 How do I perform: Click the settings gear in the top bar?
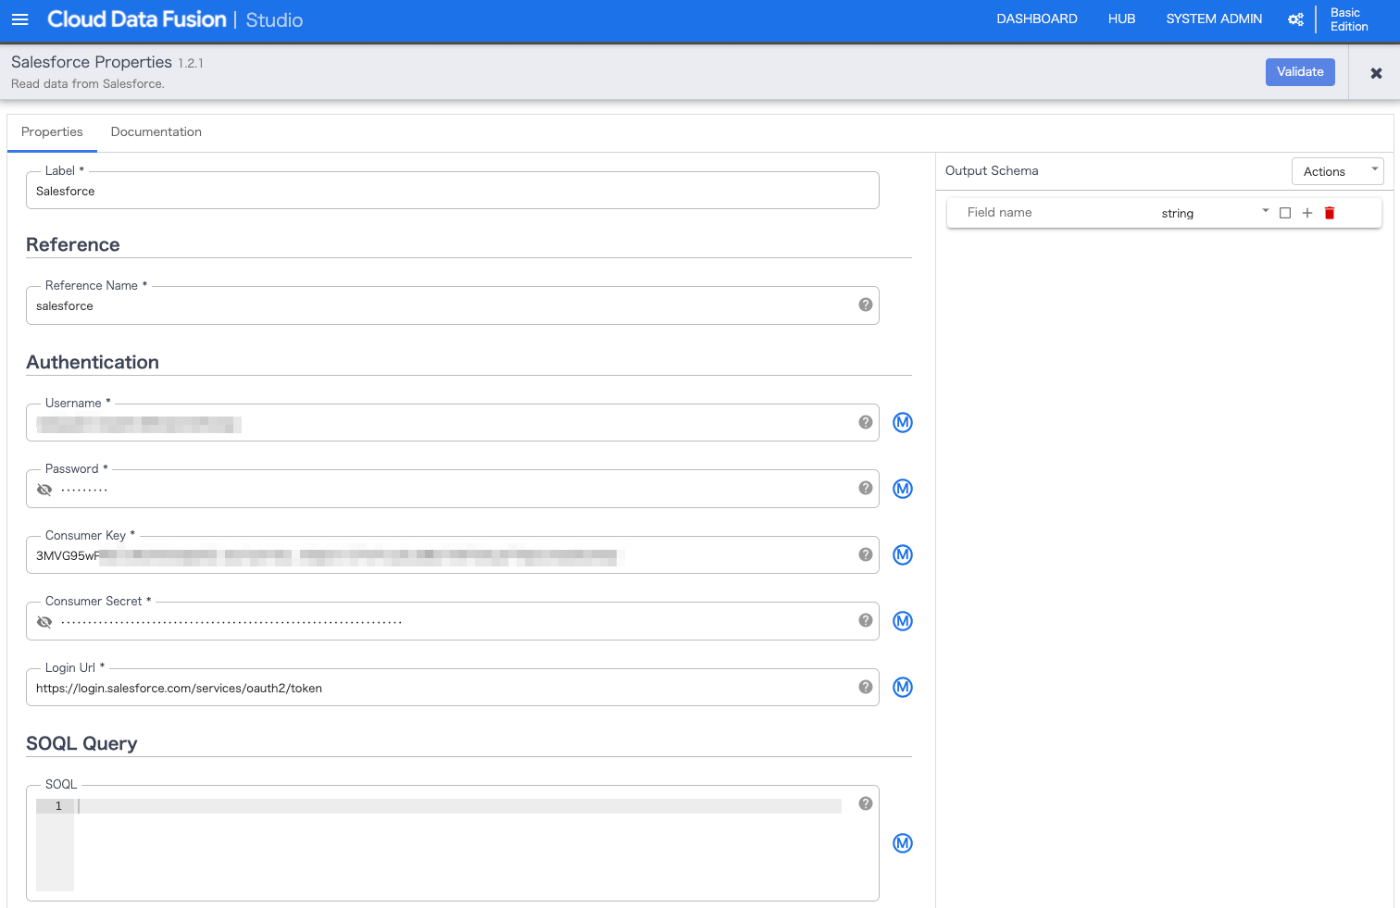1295,19
